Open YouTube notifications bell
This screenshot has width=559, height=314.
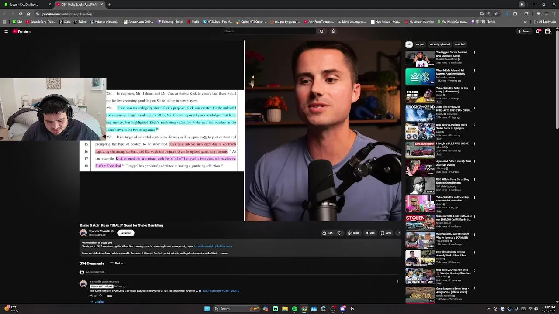point(538,31)
